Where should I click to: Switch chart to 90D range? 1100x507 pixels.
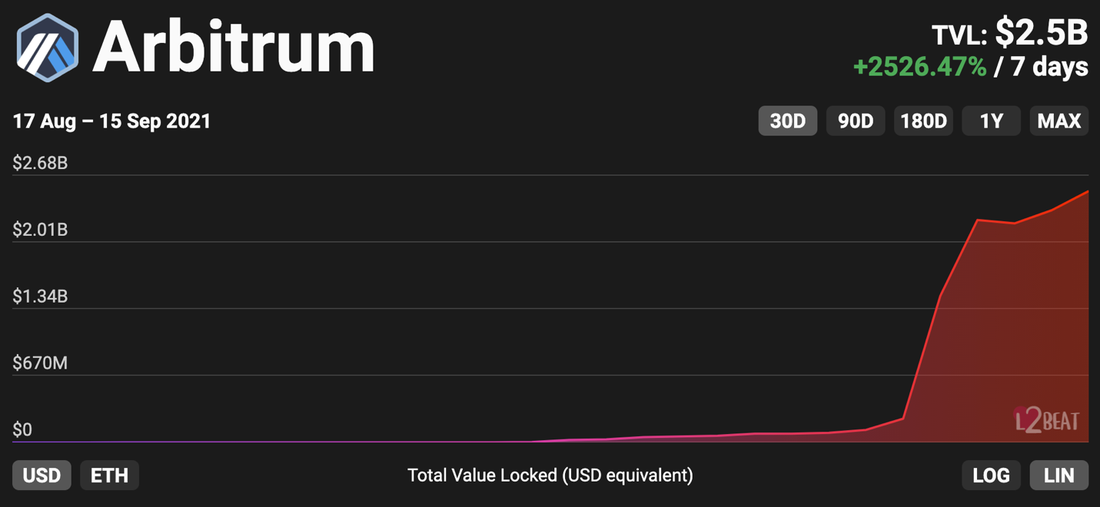[x=856, y=121]
